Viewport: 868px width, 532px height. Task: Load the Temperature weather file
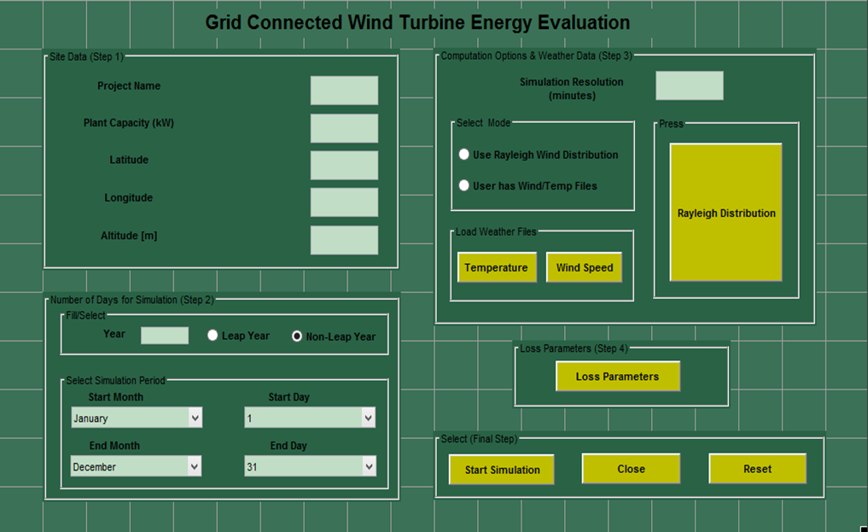click(x=497, y=267)
